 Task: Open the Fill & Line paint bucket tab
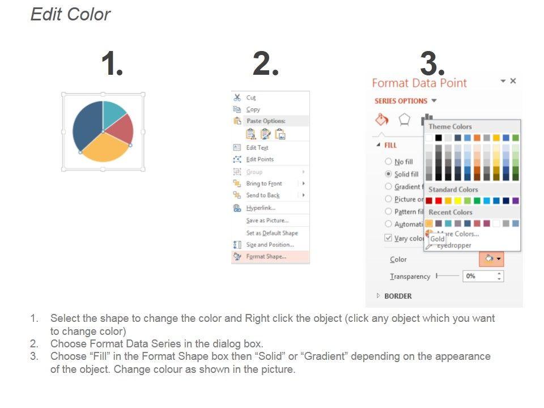382,120
